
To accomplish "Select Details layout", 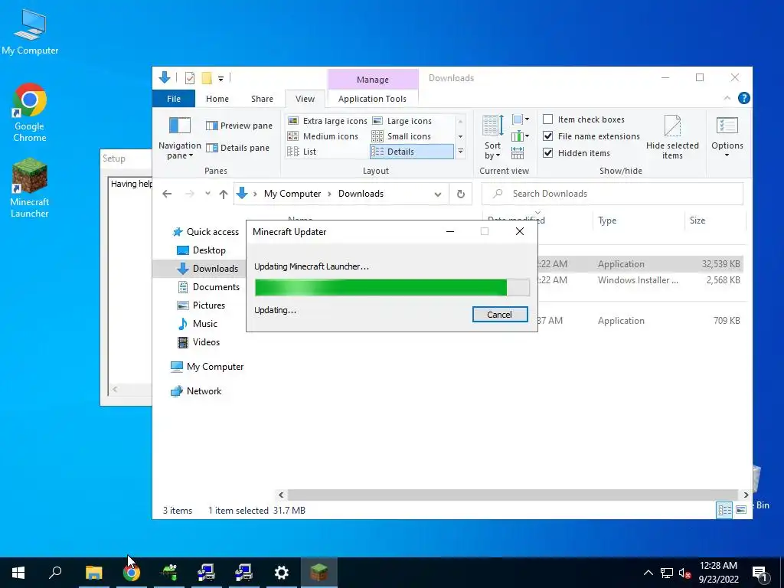I will (411, 152).
